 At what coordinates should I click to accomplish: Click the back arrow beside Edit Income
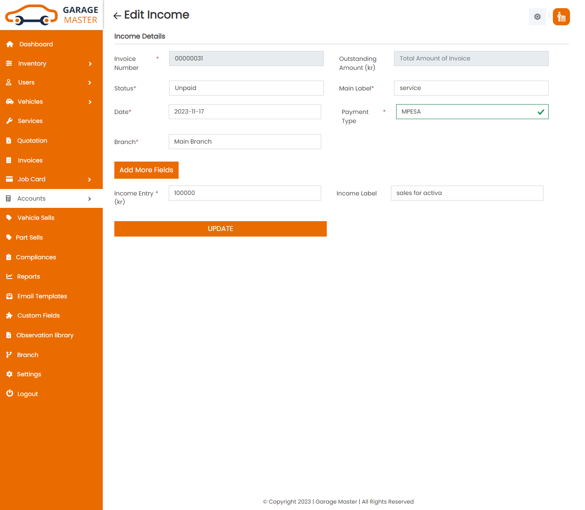[x=117, y=16]
